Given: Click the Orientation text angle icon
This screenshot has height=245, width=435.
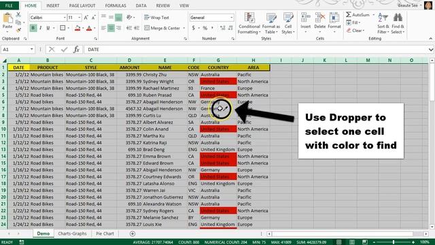Looking at the screenshot, I should pyautogui.click(x=129, y=18).
